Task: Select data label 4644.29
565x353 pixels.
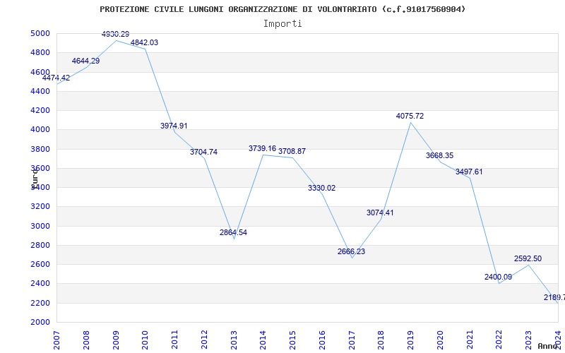Action: 85,61
